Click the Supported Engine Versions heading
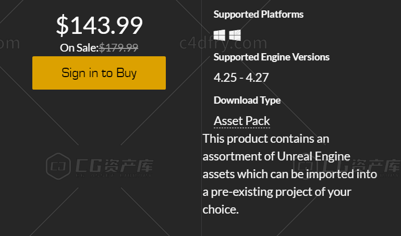The width and height of the screenshot is (401, 236). [271, 57]
